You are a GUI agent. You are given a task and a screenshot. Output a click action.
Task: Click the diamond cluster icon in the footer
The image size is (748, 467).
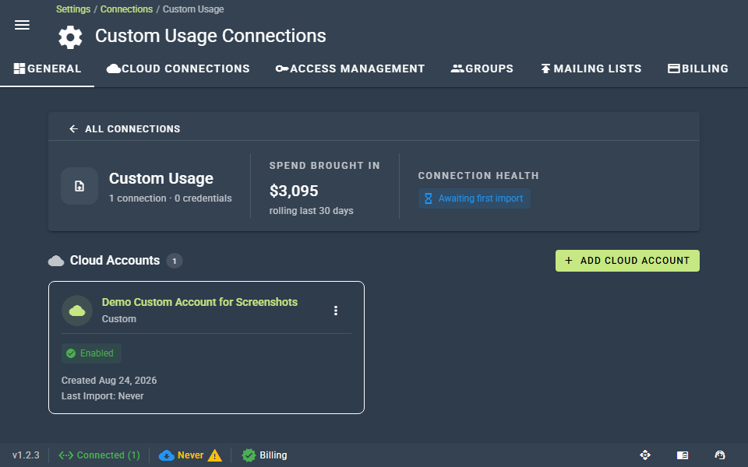(645, 455)
